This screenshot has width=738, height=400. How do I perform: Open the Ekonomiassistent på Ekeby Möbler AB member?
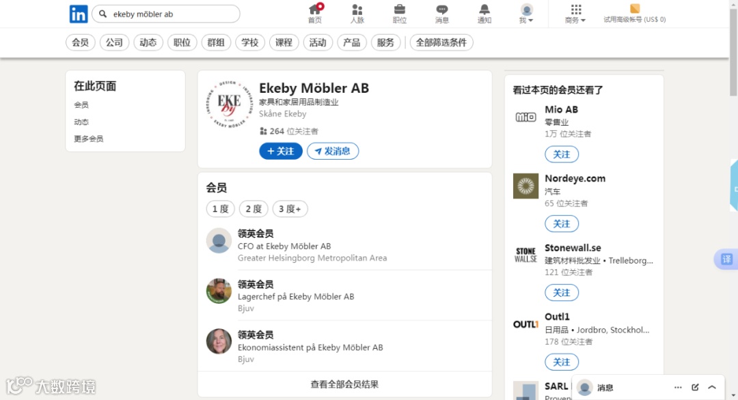pos(310,347)
